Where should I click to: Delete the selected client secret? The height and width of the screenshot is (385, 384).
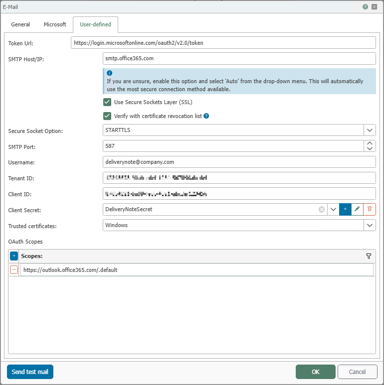pyautogui.click(x=370, y=209)
